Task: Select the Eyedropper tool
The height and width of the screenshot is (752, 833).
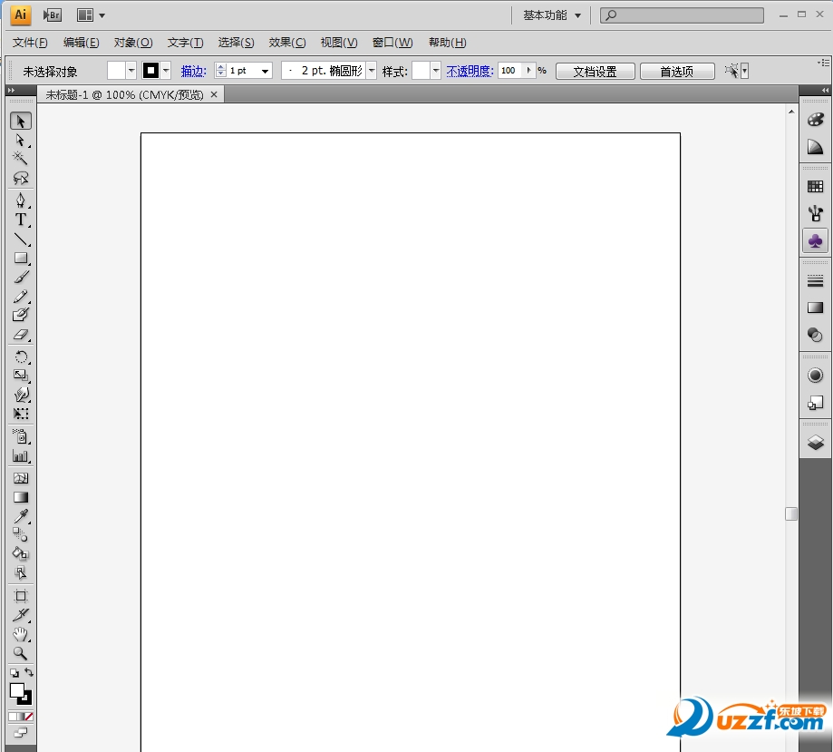Action: pos(21,516)
